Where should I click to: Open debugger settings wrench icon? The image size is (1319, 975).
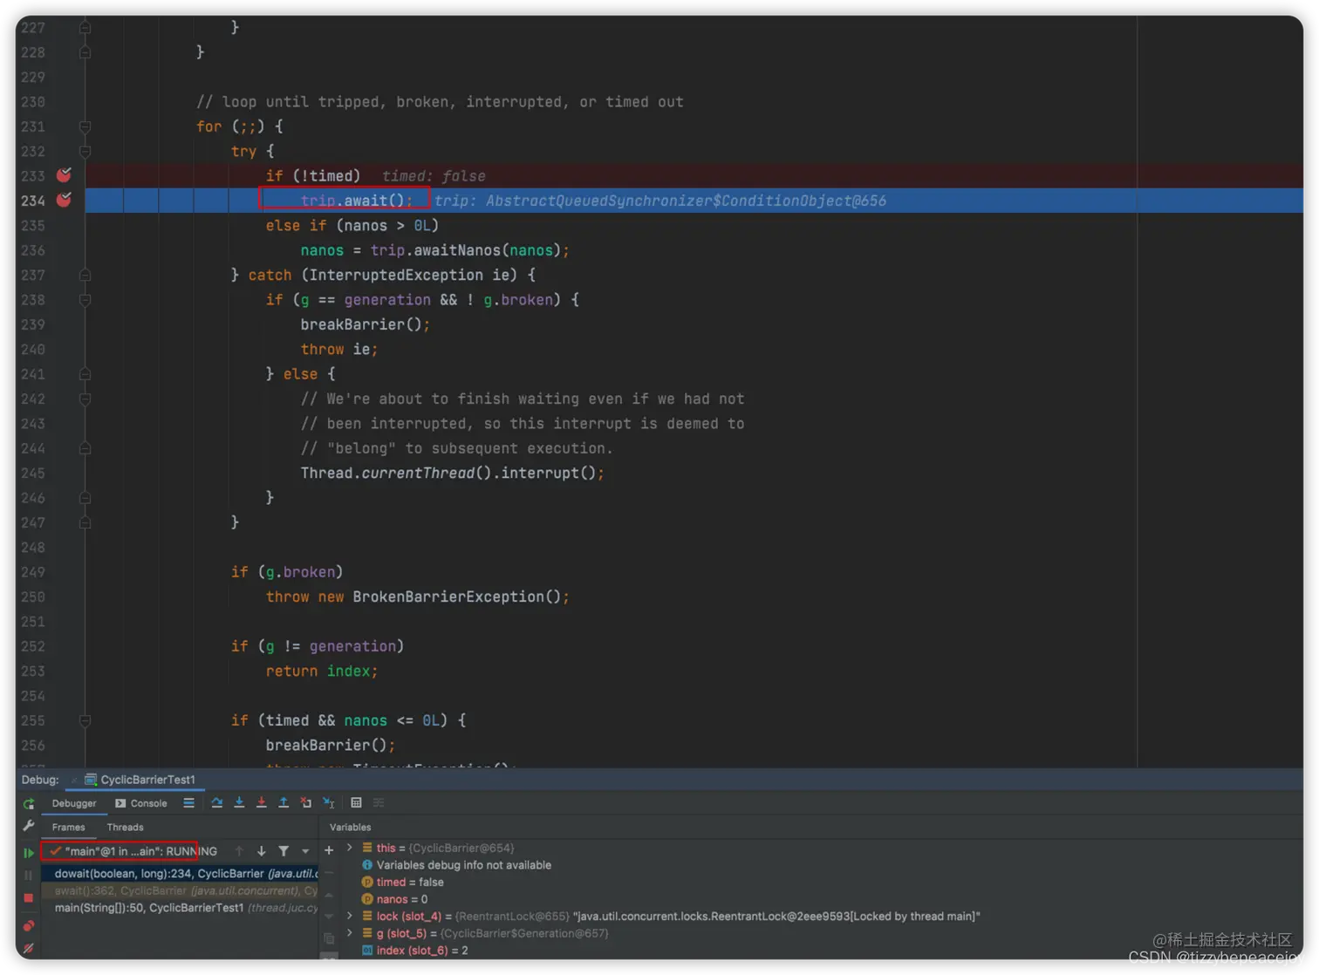click(29, 826)
